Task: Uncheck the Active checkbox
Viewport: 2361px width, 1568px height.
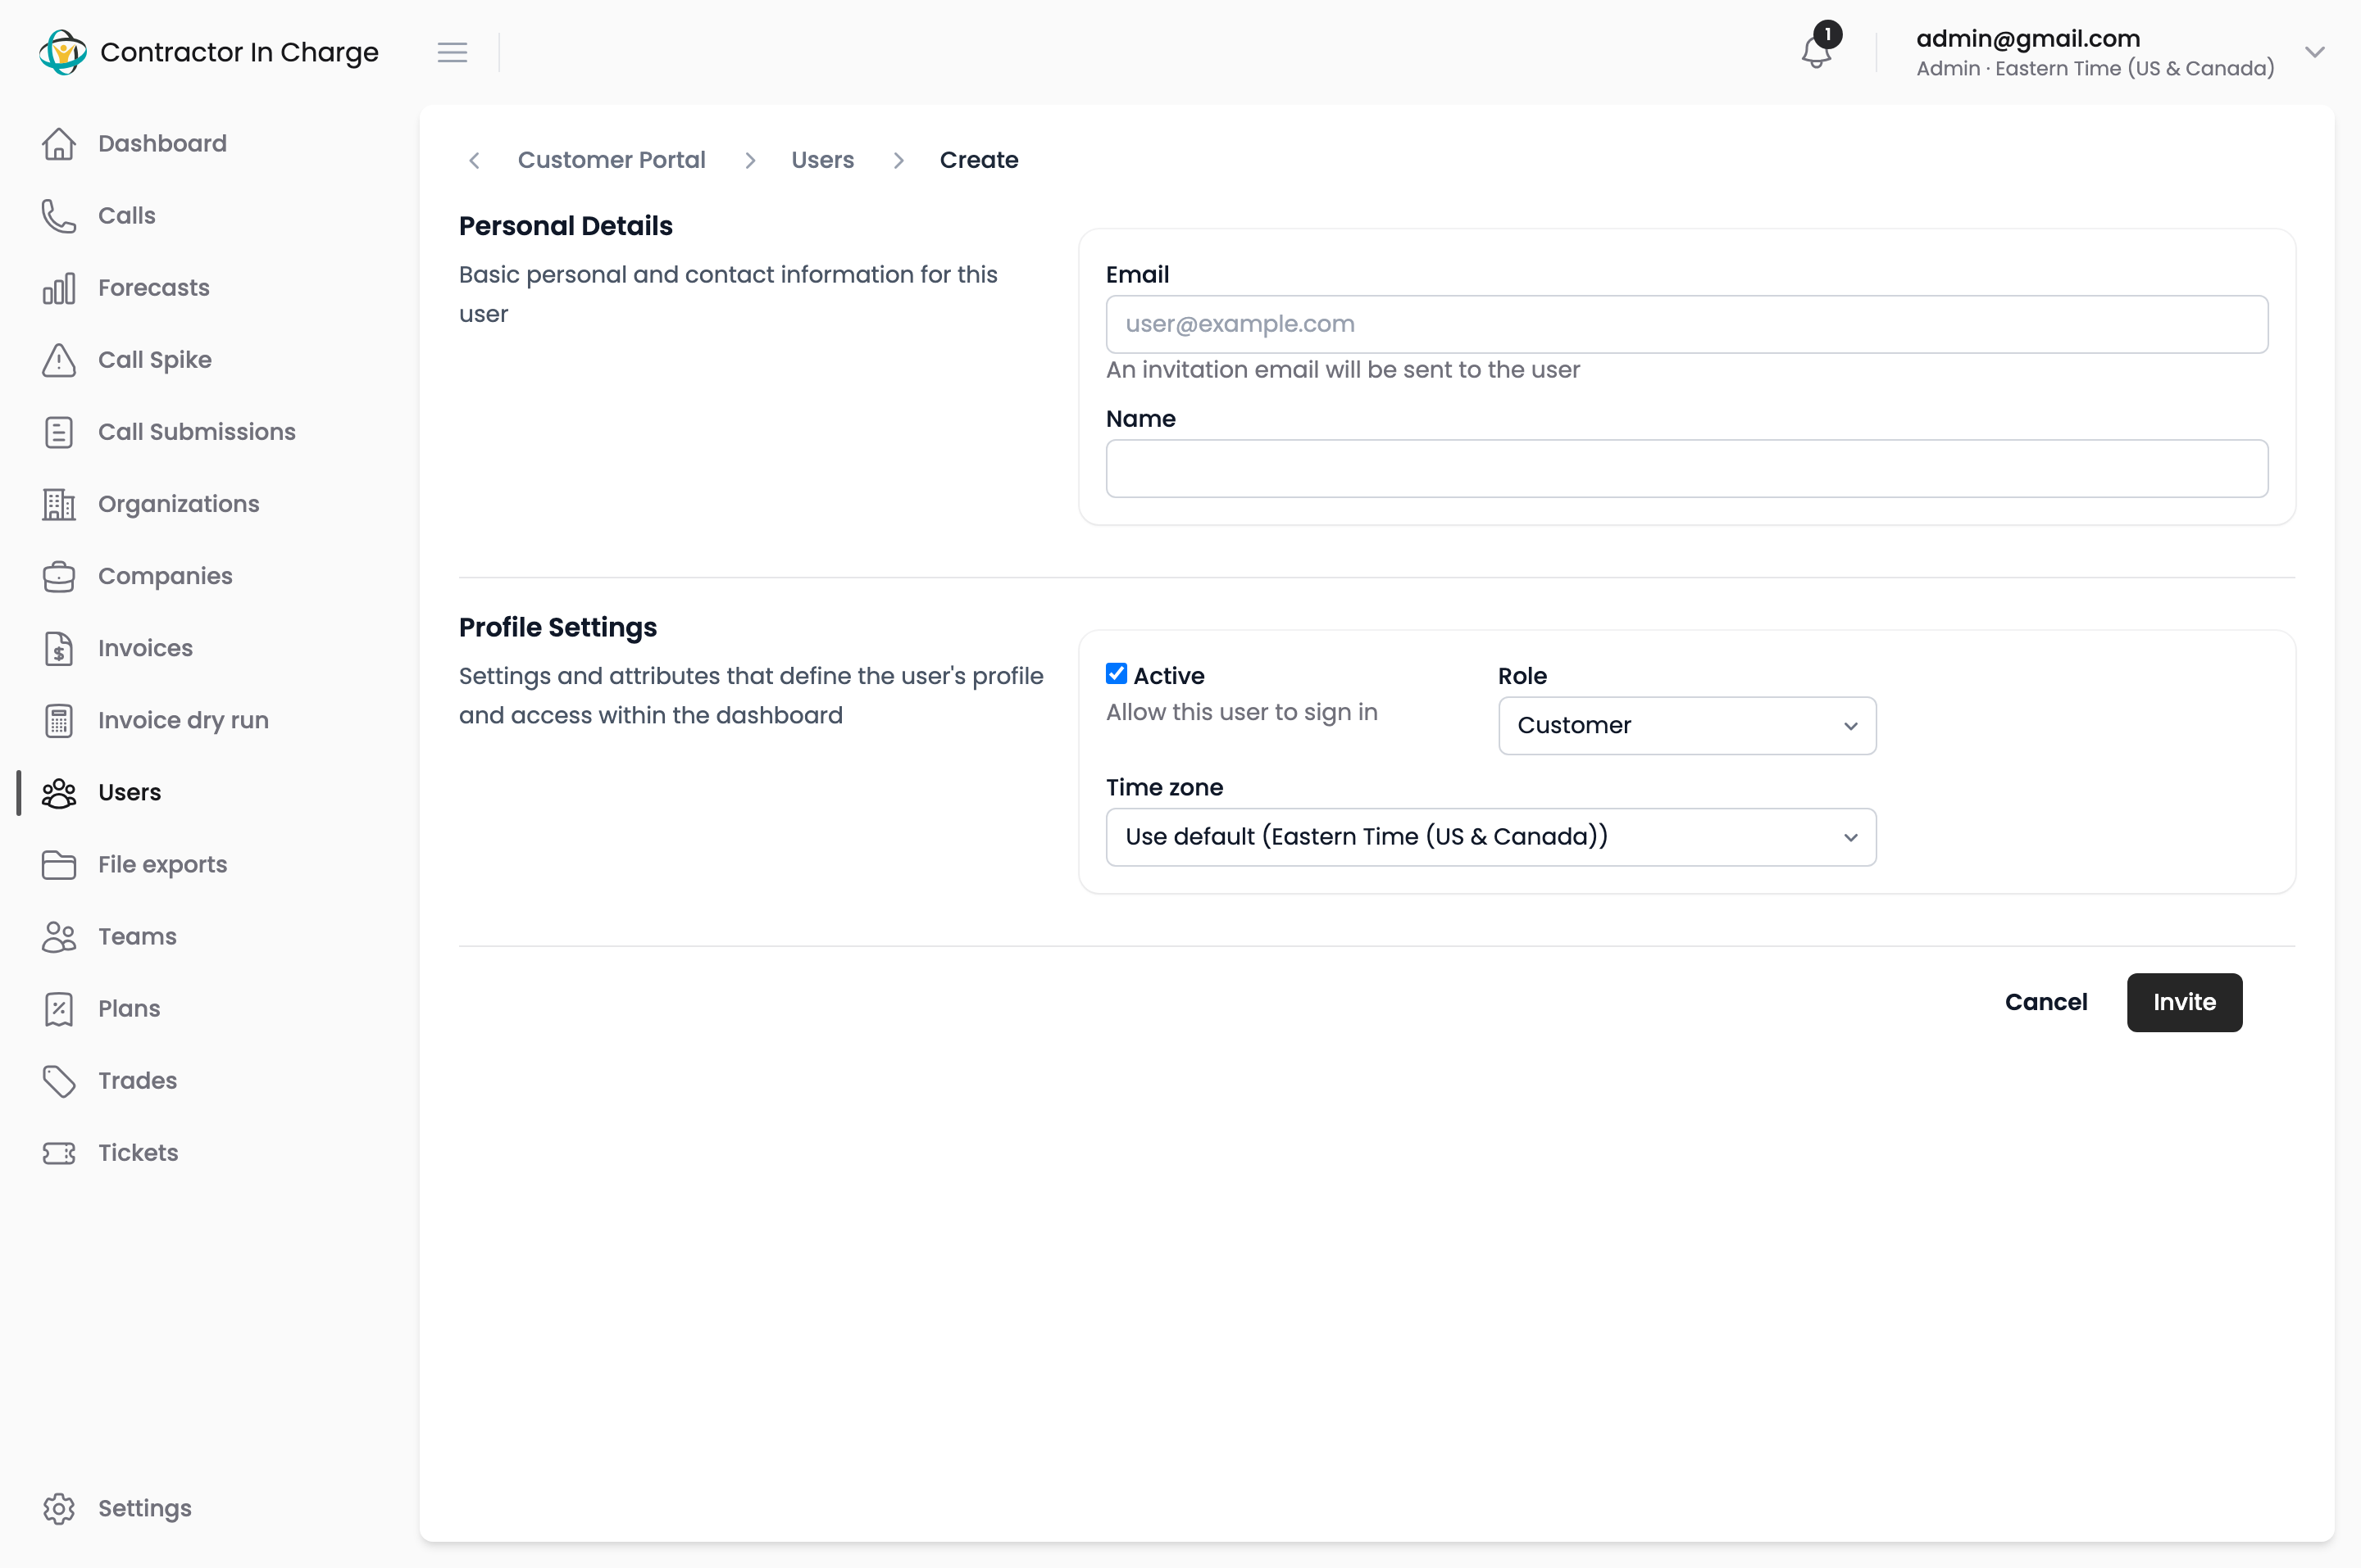Action: (x=1117, y=674)
